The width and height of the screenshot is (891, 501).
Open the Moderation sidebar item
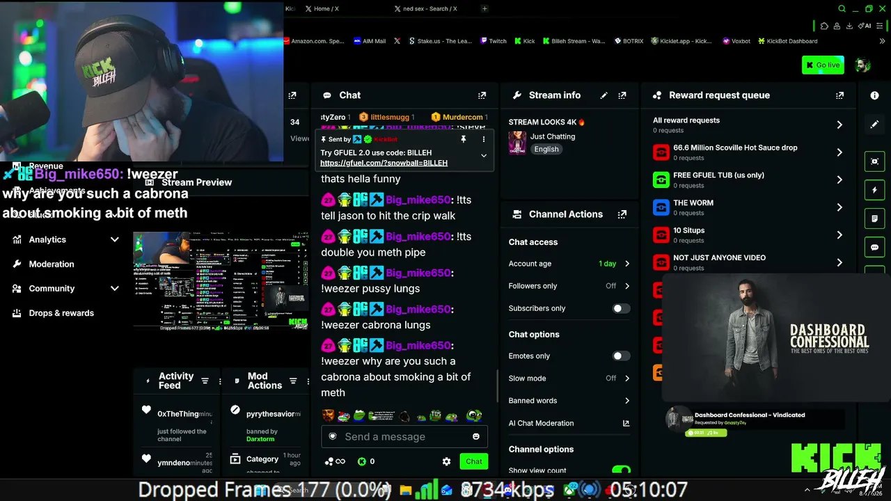[x=52, y=264]
